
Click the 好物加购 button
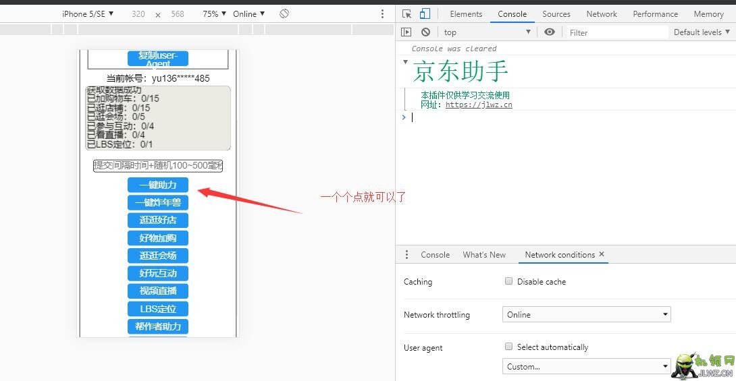coord(158,237)
